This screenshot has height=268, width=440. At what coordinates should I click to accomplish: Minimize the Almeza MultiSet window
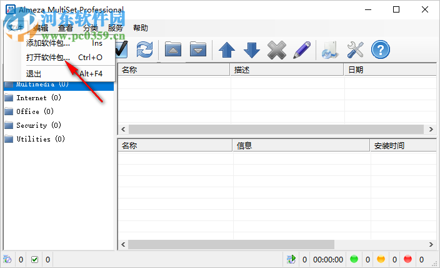tap(368, 9)
